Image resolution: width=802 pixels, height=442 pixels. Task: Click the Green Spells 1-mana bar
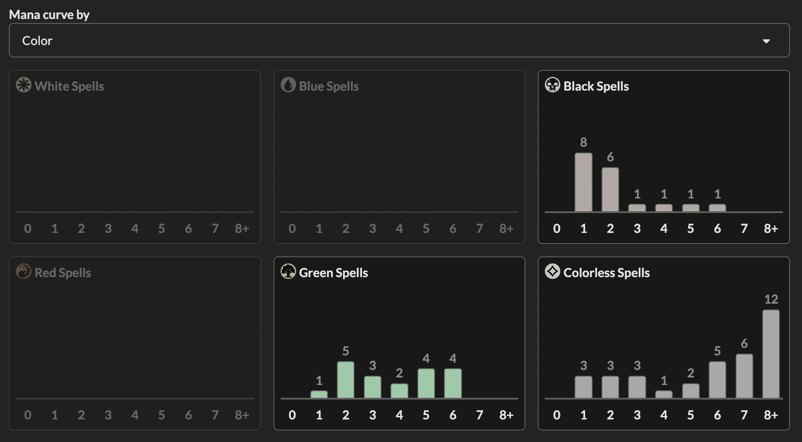tap(319, 394)
